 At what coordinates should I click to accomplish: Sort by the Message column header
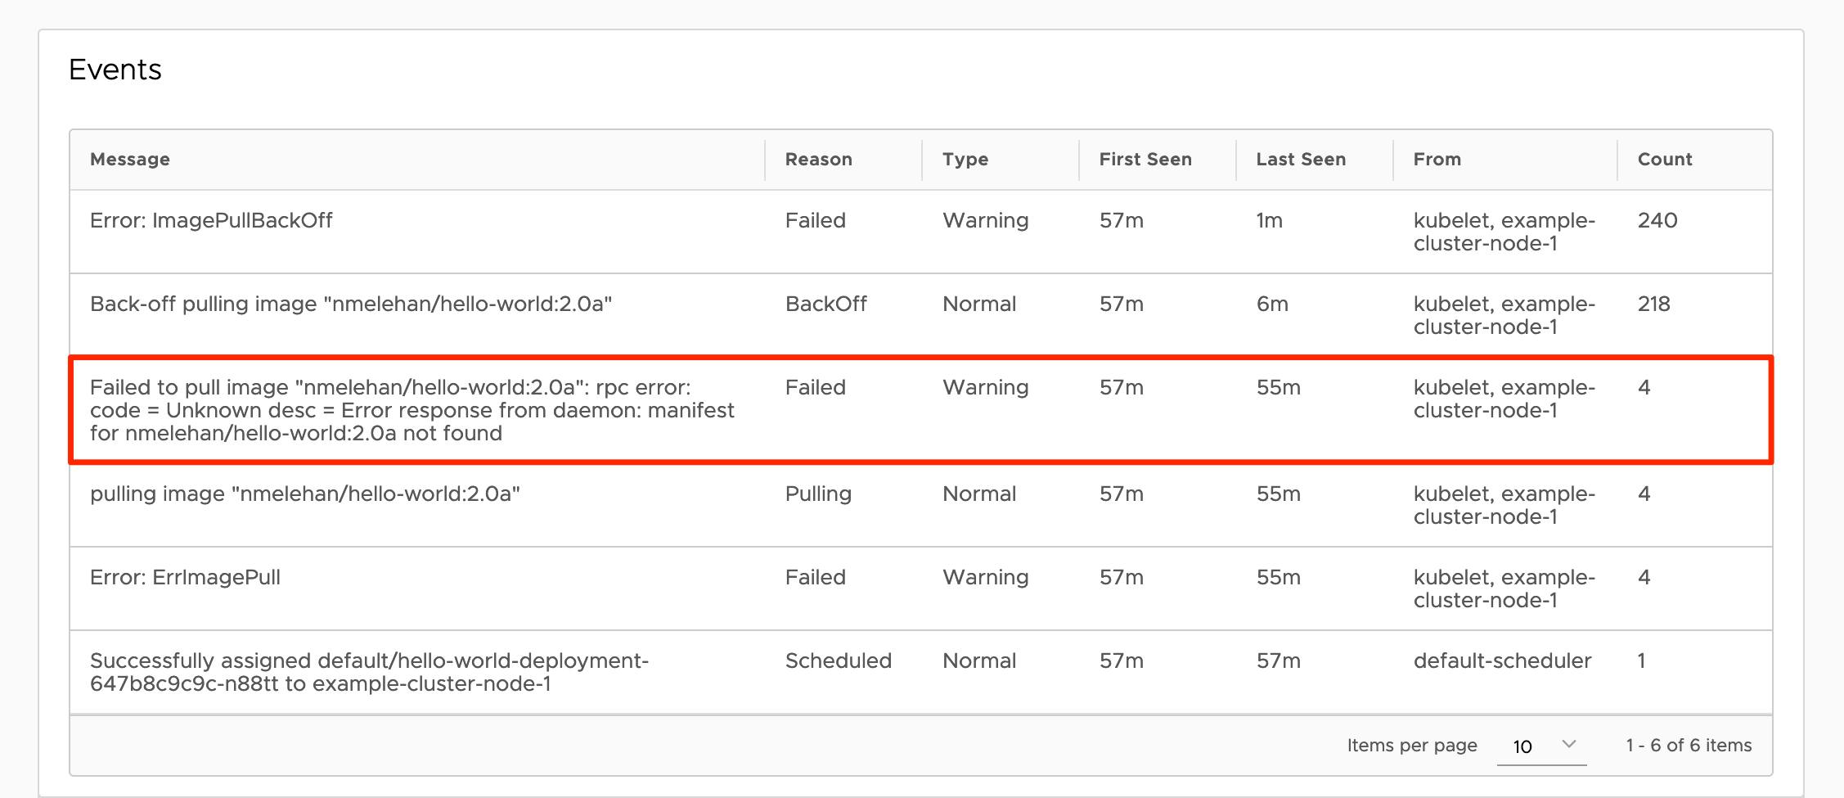[130, 160]
